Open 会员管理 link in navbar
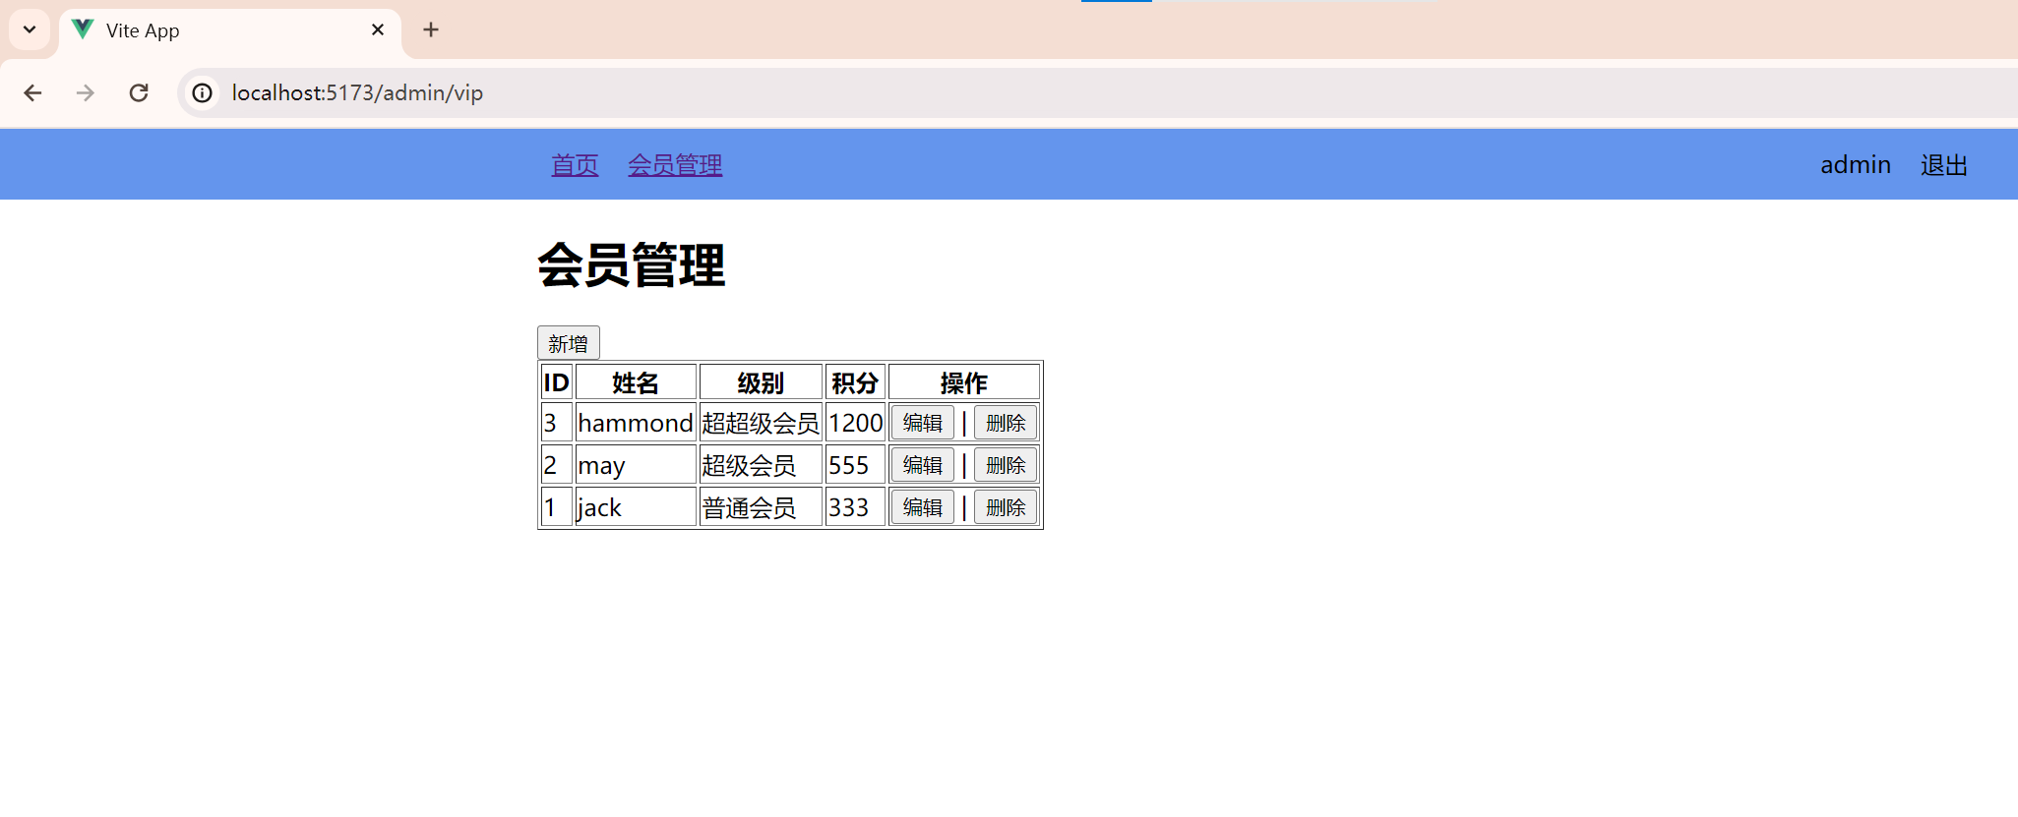2018x817 pixels. point(675,165)
